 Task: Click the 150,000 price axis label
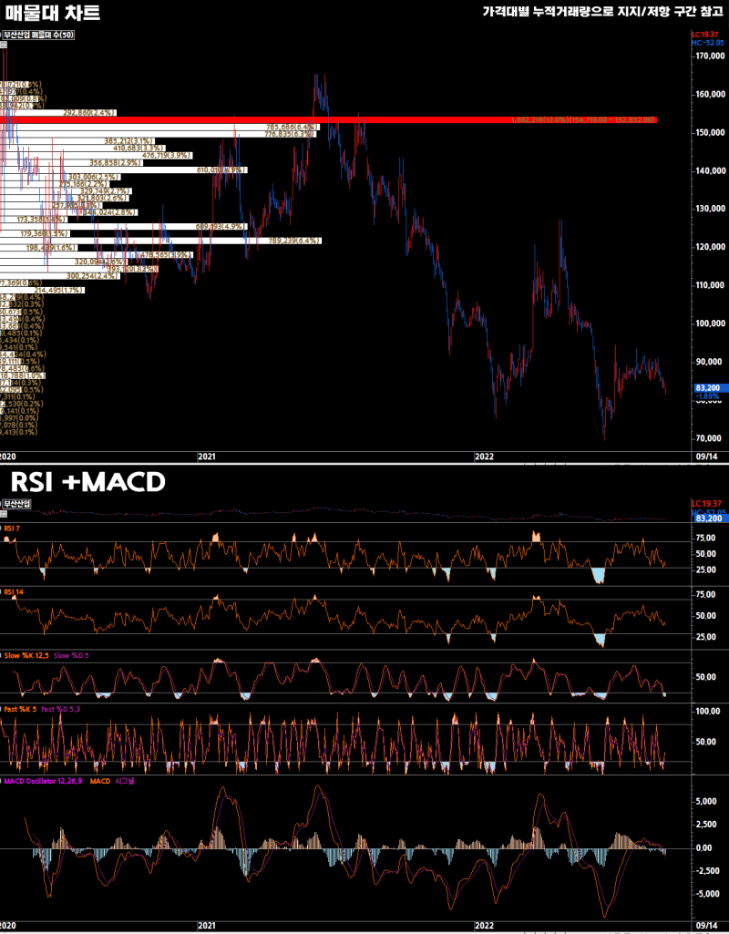click(x=709, y=132)
